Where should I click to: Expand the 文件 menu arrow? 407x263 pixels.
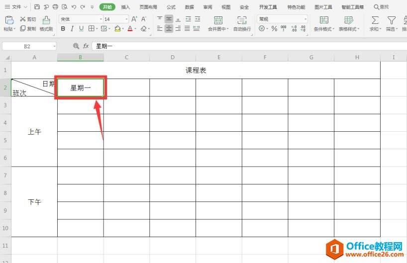pyautogui.click(x=25, y=7)
